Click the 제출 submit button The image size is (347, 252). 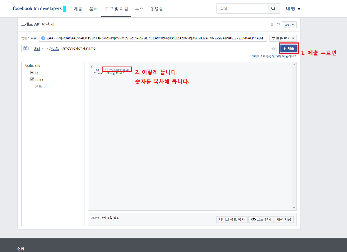(289, 49)
